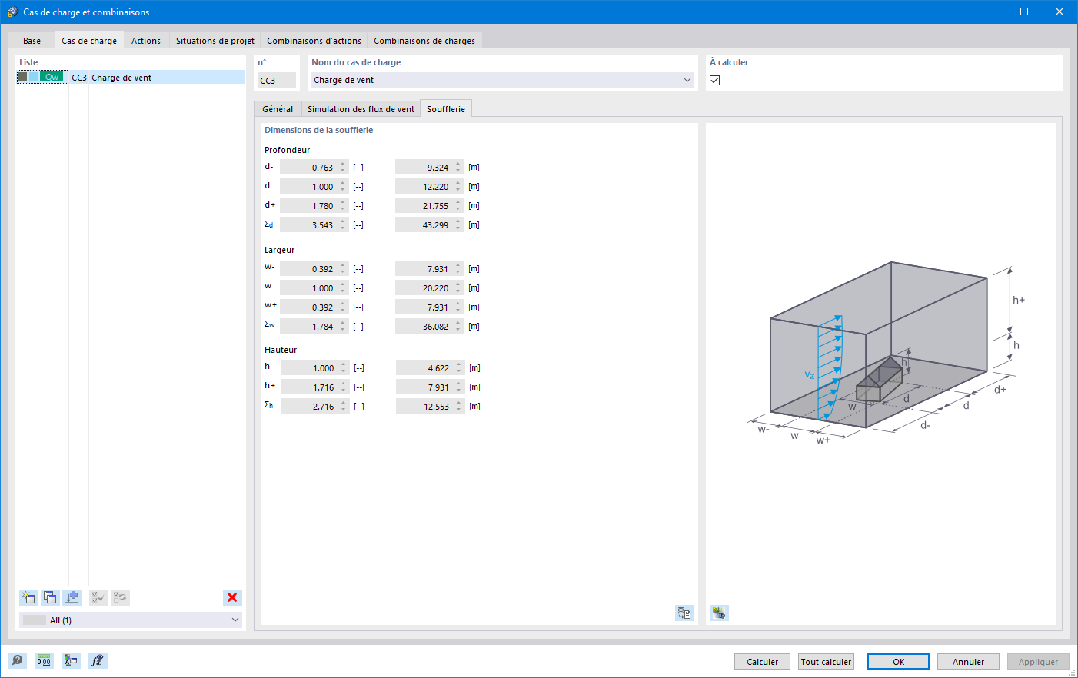The height and width of the screenshot is (678, 1078).
Task: Switch to the Base tab
Action: [x=32, y=41]
